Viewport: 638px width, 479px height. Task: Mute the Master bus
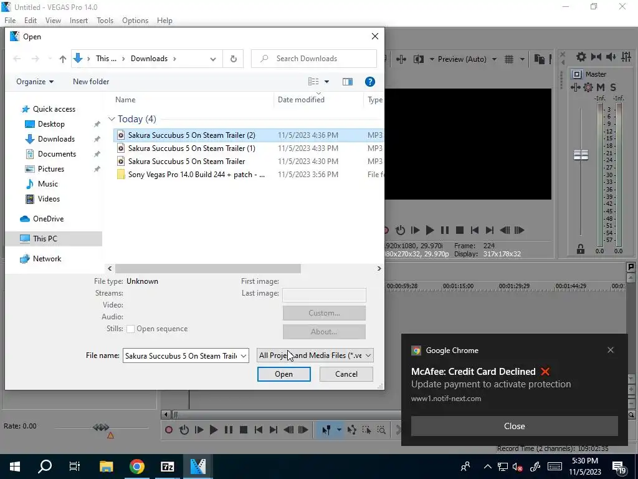(601, 87)
